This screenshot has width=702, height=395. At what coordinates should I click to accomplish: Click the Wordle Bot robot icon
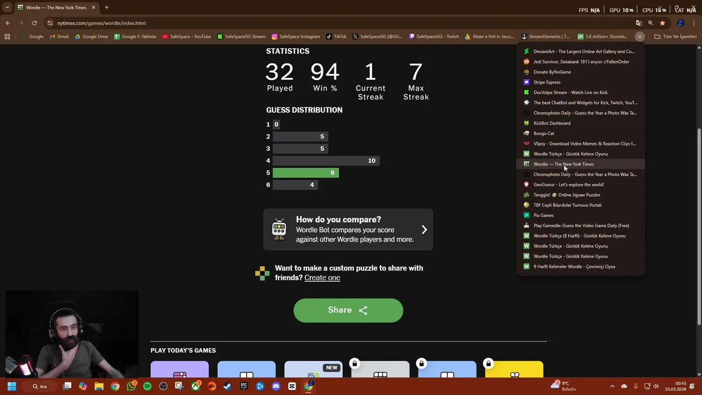(279, 229)
